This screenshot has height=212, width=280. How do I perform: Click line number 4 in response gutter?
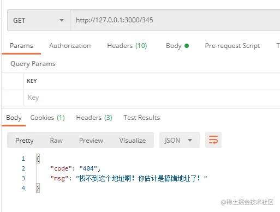tap(23, 188)
